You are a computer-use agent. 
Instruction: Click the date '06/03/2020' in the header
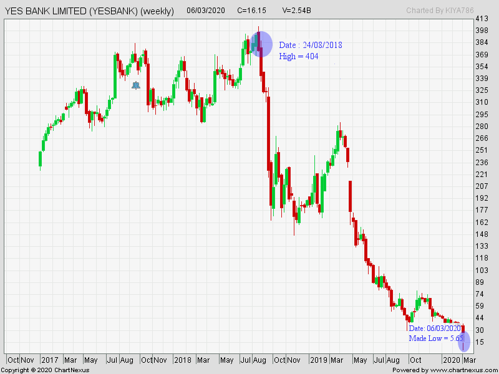(x=206, y=11)
